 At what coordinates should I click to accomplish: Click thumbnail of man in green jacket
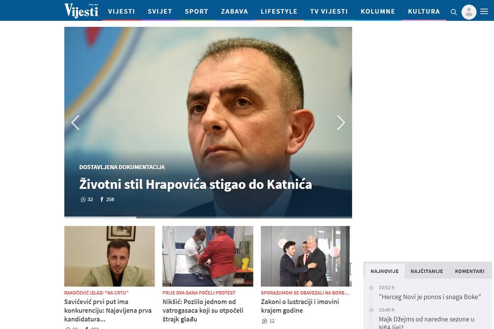click(109, 256)
